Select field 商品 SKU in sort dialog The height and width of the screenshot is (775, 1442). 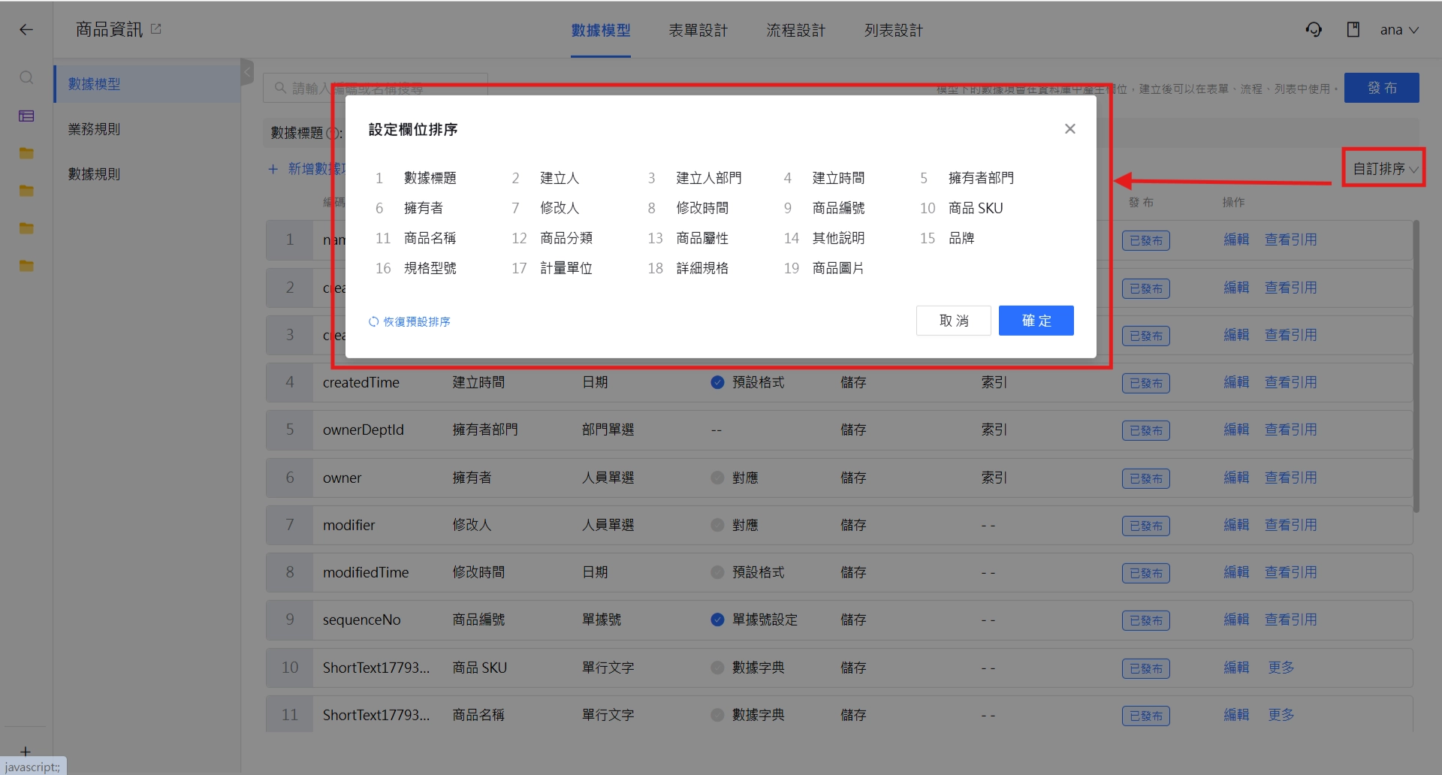click(x=976, y=208)
